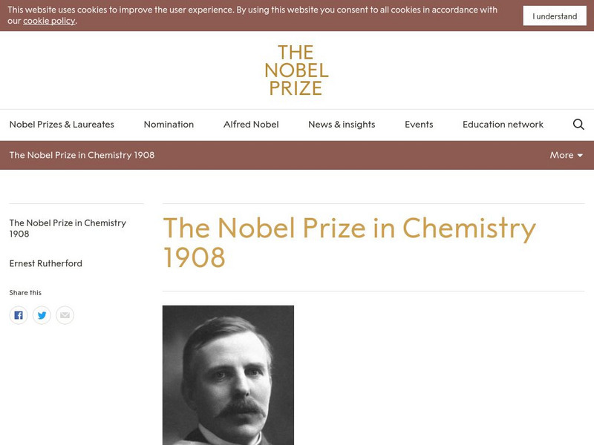Open the News & insights menu
This screenshot has height=445, width=594.
(342, 125)
